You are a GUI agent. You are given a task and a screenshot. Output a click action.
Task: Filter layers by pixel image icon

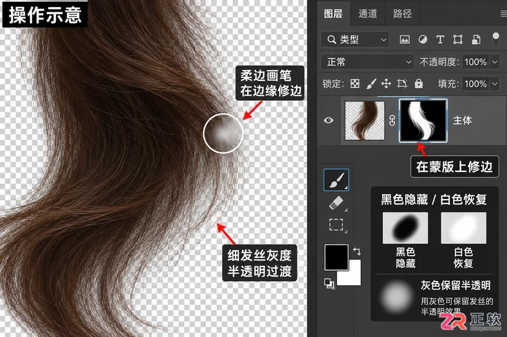[405, 40]
